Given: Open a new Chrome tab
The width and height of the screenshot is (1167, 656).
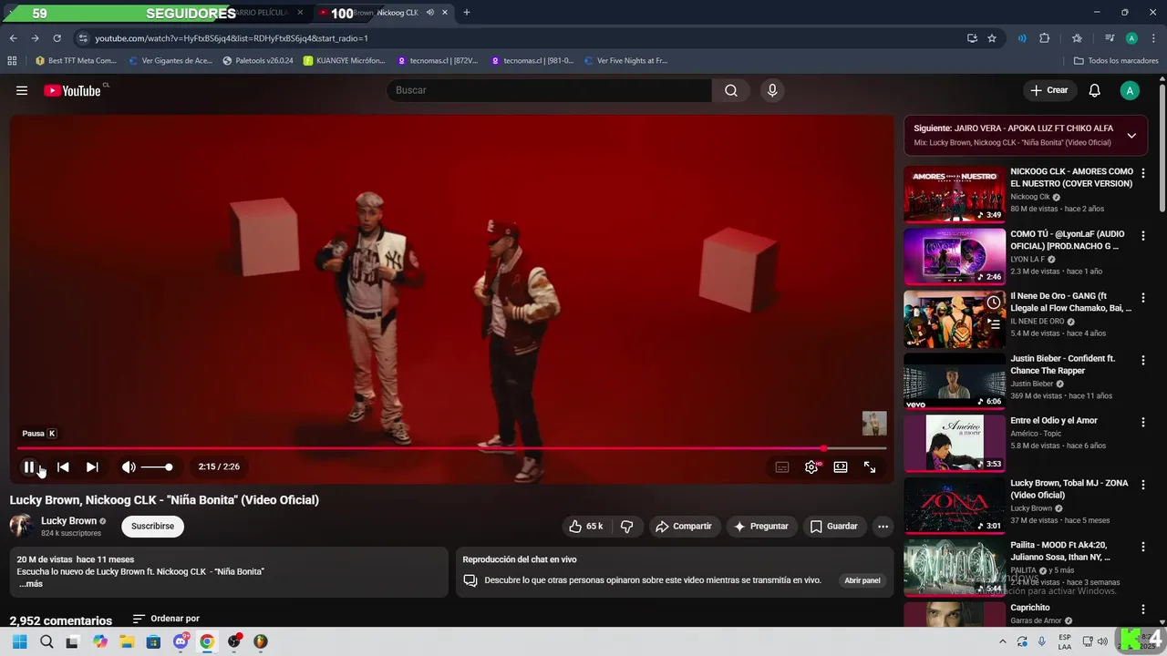Looking at the screenshot, I should (467, 13).
